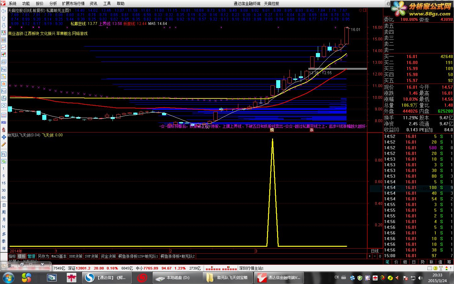Select 鳄鱼涨停板+敢死队2 template tab
This screenshot has width=454, height=284.
click(x=178, y=256)
